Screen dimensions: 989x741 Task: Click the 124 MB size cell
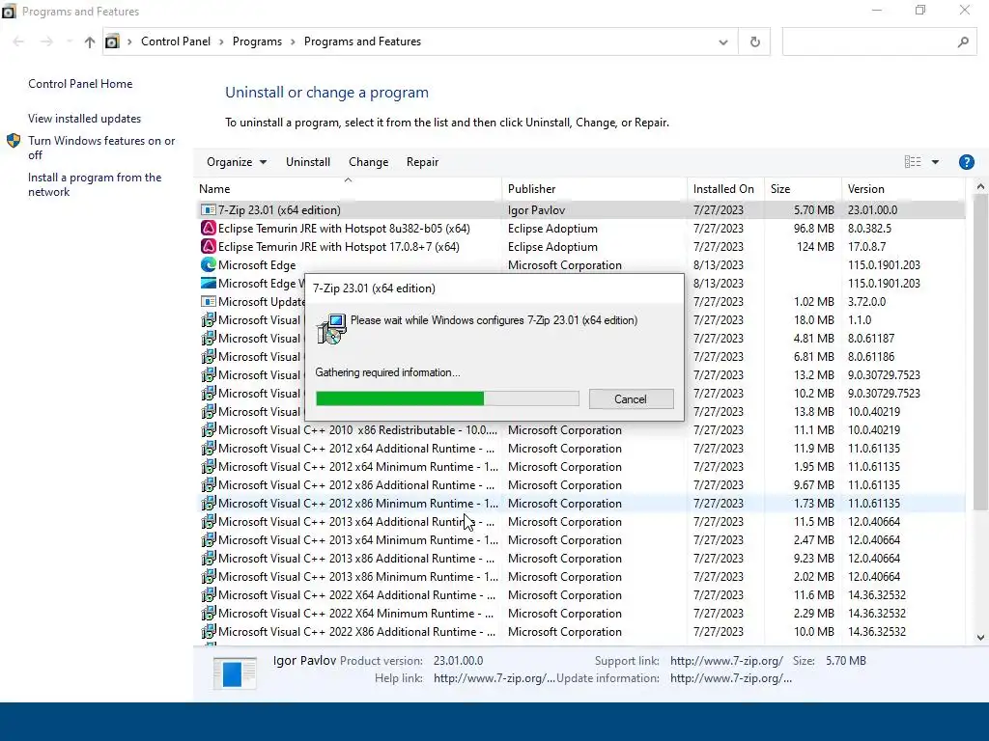[x=815, y=246]
